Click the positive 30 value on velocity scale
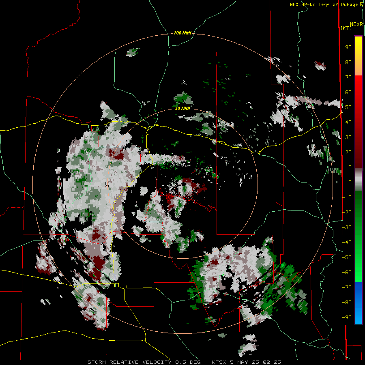 pyautogui.click(x=348, y=137)
